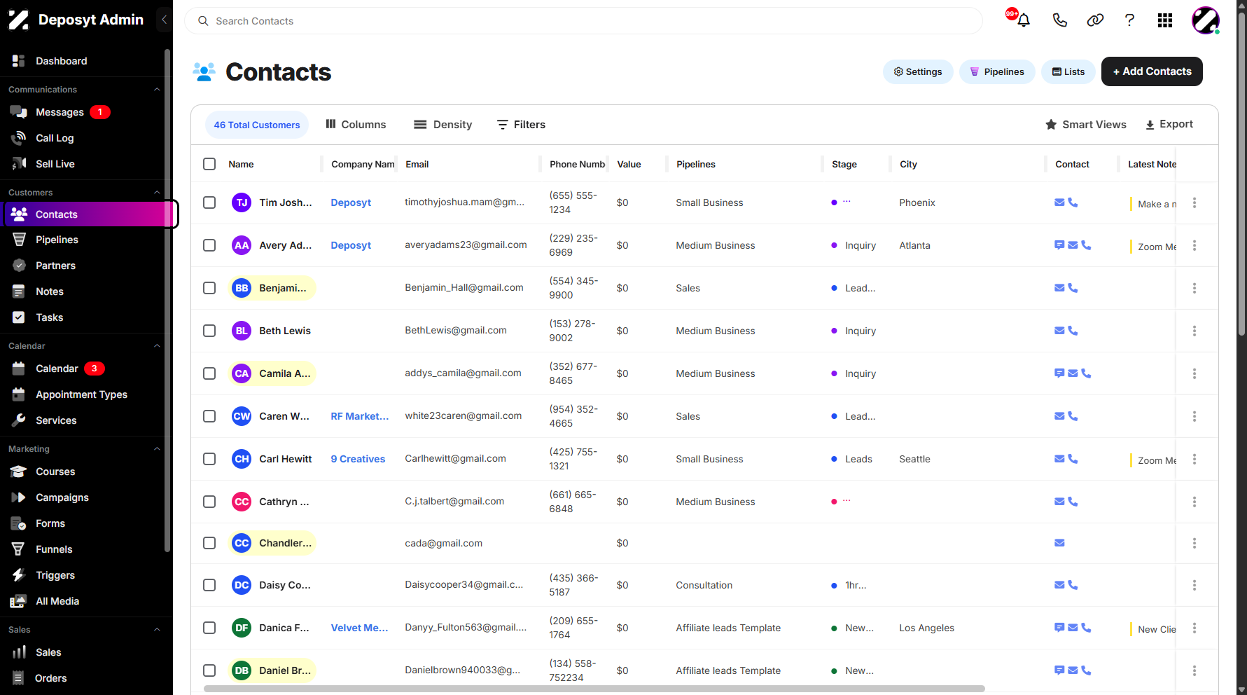The image size is (1247, 695).
Task: Open the contacts Settings button
Action: pos(918,71)
